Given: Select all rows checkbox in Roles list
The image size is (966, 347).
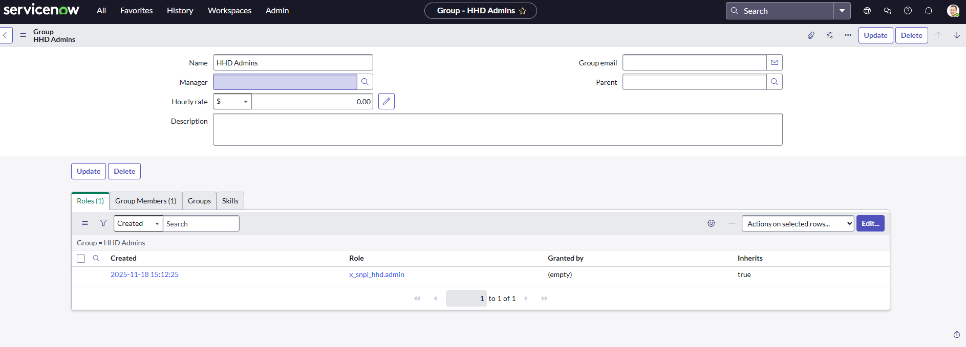Looking at the screenshot, I should tap(81, 259).
